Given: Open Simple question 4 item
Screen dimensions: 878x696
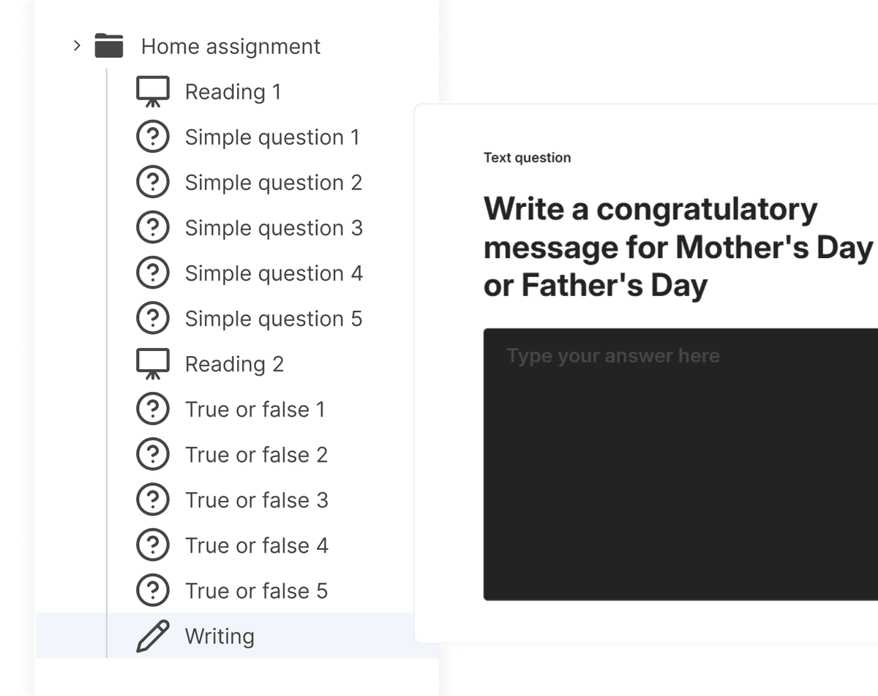Looking at the screenshot, I should 273,273.
